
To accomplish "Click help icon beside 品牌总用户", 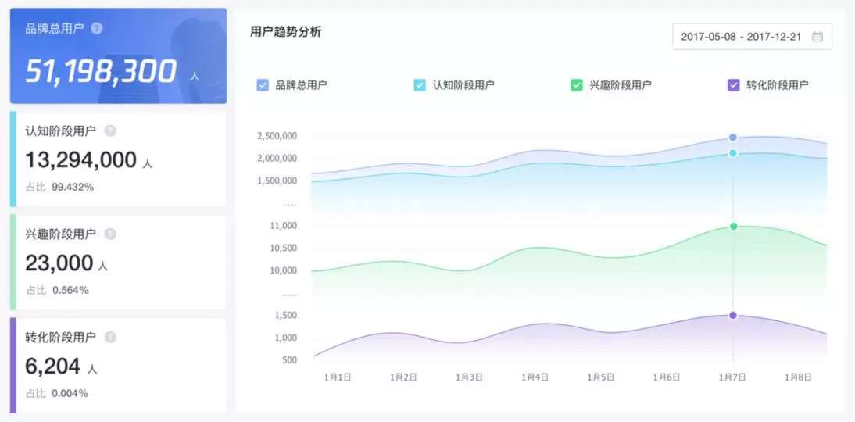I will (x=96, y=29).
